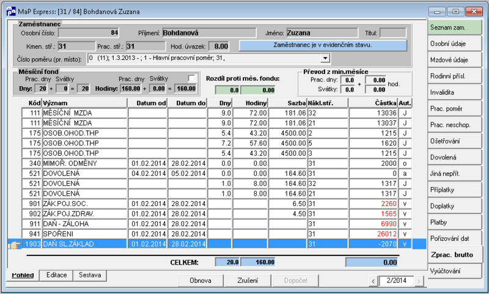Click the Obnova button
The height and width of the screenshot is (294, 489).
point(200,281)
